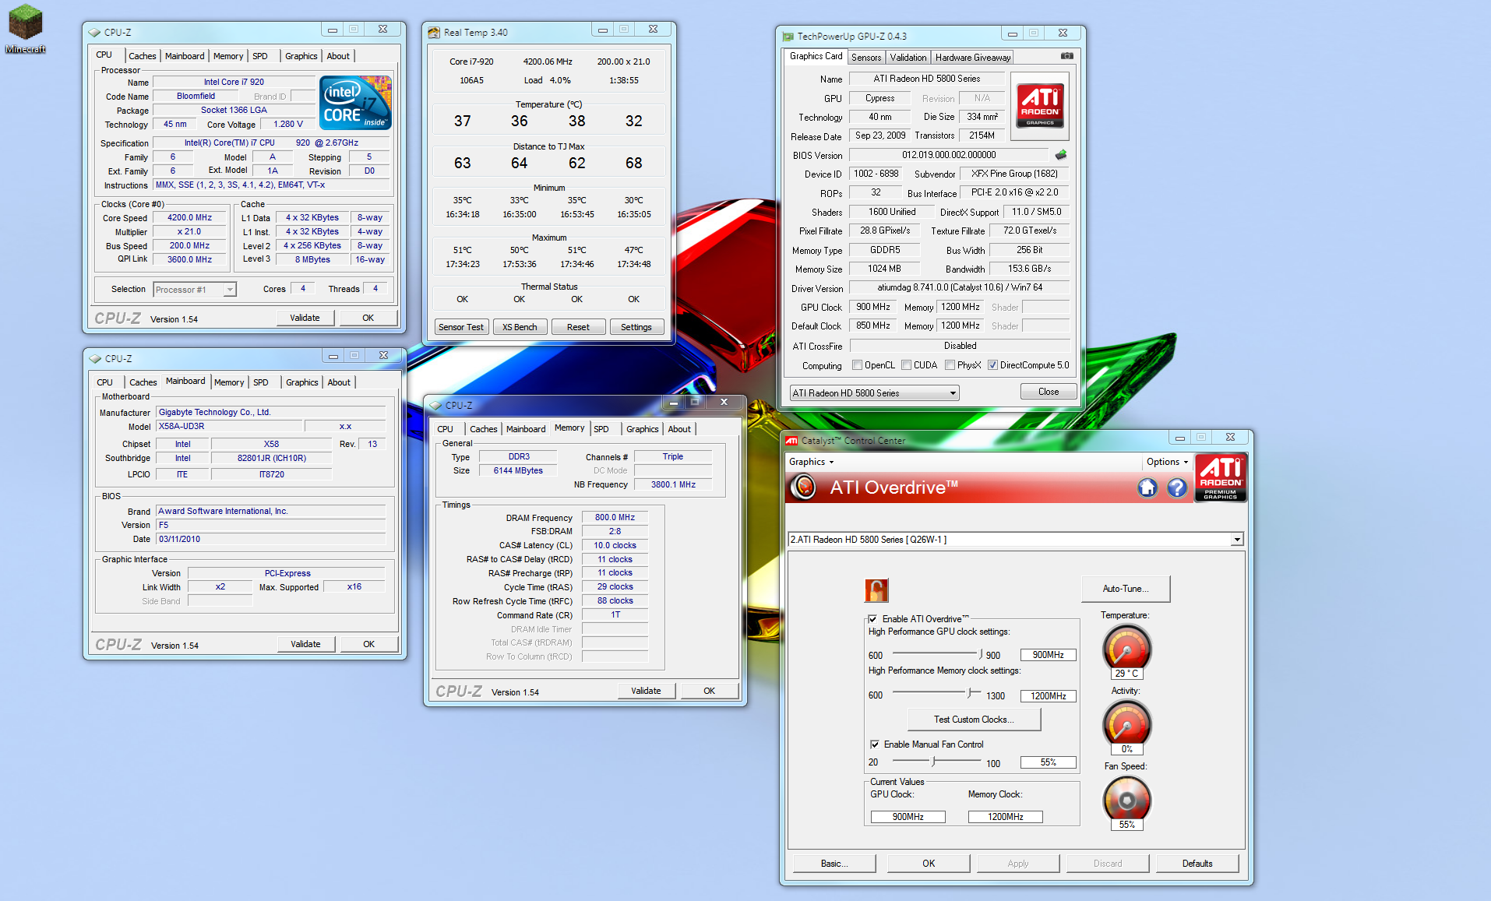Click the GPU activity gauge dial
Screen dimensions: 1491x901
click(1126, 723)
